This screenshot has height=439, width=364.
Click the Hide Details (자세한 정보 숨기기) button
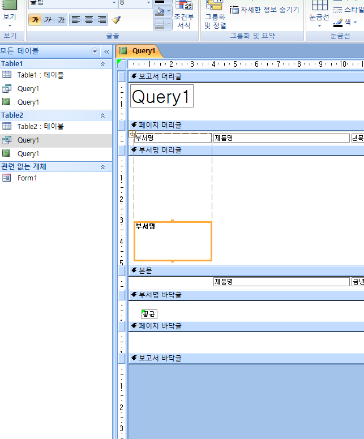pyautogui.click(x=265, y=10)
